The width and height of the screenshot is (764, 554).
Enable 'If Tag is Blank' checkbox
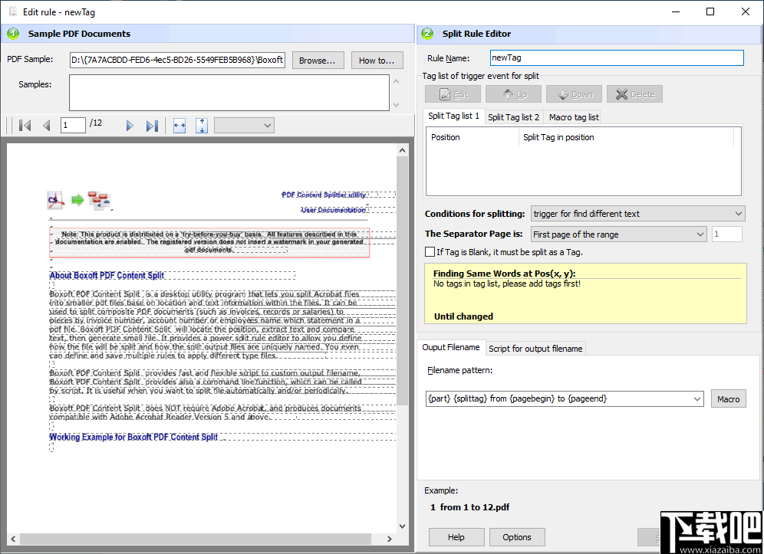click(430, 251)
